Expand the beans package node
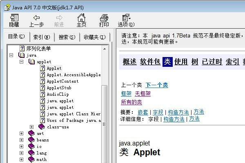The height and width of the screenshot is (163, 245). 21,140
